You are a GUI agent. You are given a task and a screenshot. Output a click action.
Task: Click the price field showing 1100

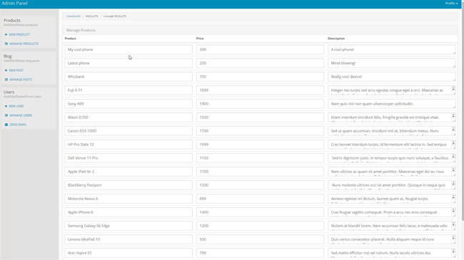click(260, 158)
